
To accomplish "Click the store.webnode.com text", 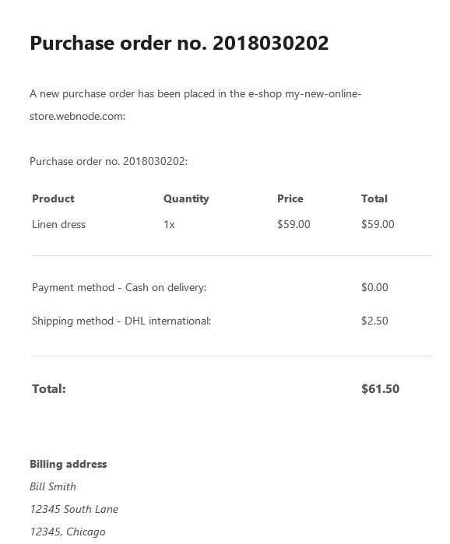I will 76,116.
